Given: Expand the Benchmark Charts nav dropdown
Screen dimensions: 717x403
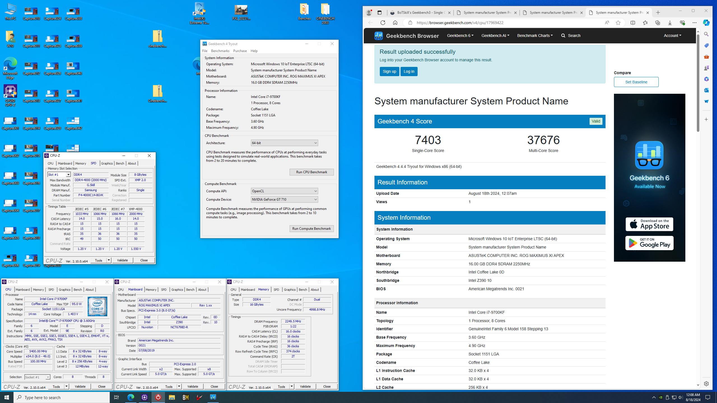Looking at the screenshot, I should (x=535, y=36).
